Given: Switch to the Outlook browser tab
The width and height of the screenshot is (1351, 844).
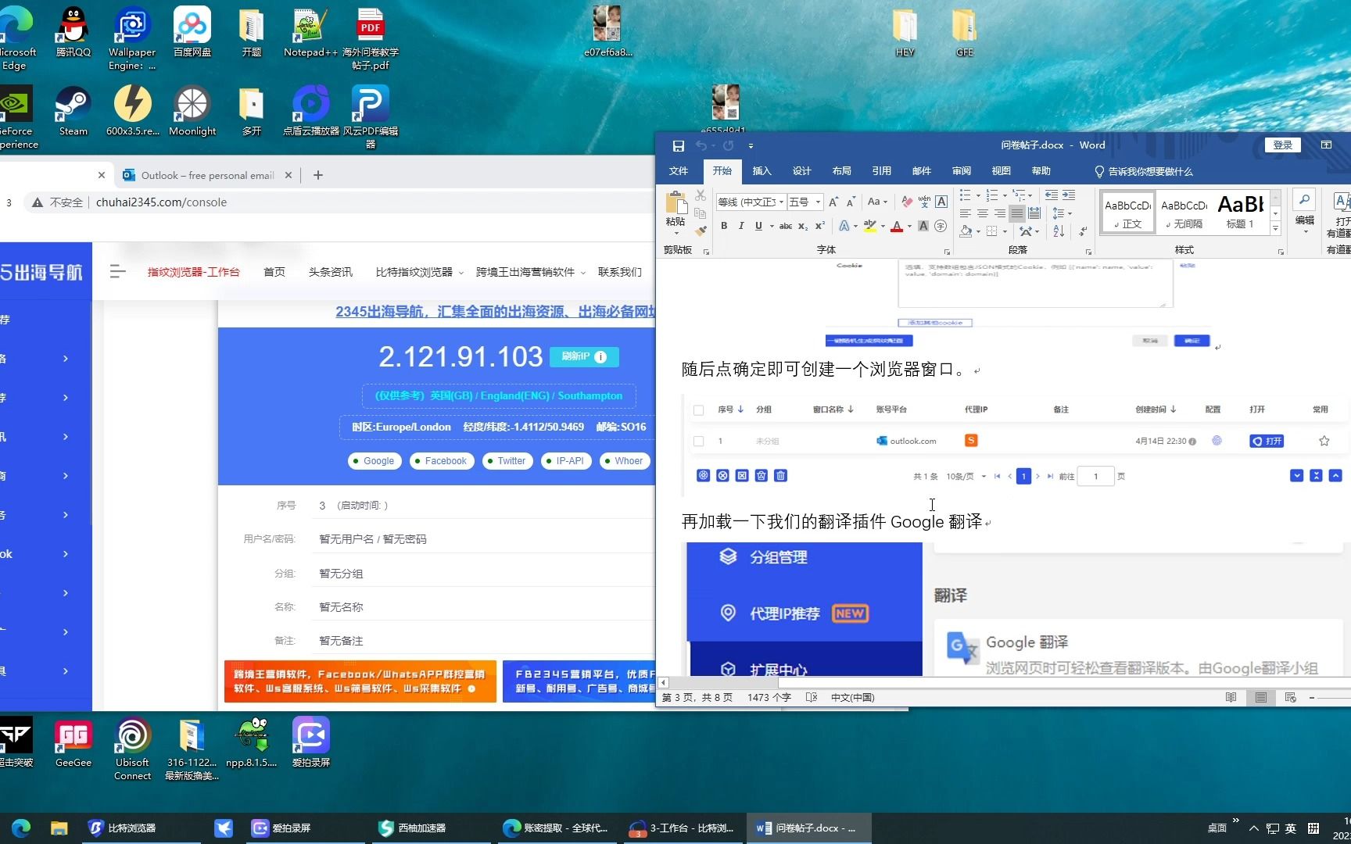Looking at the screenshot, I should [207, 175].
